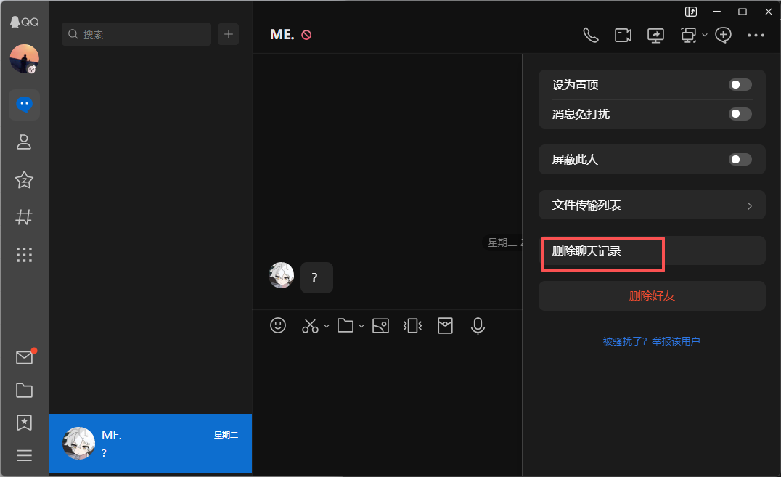Viewport: 781px width, 477px height.
Task: Send a window shake nudge
Action: pos(412,325)
